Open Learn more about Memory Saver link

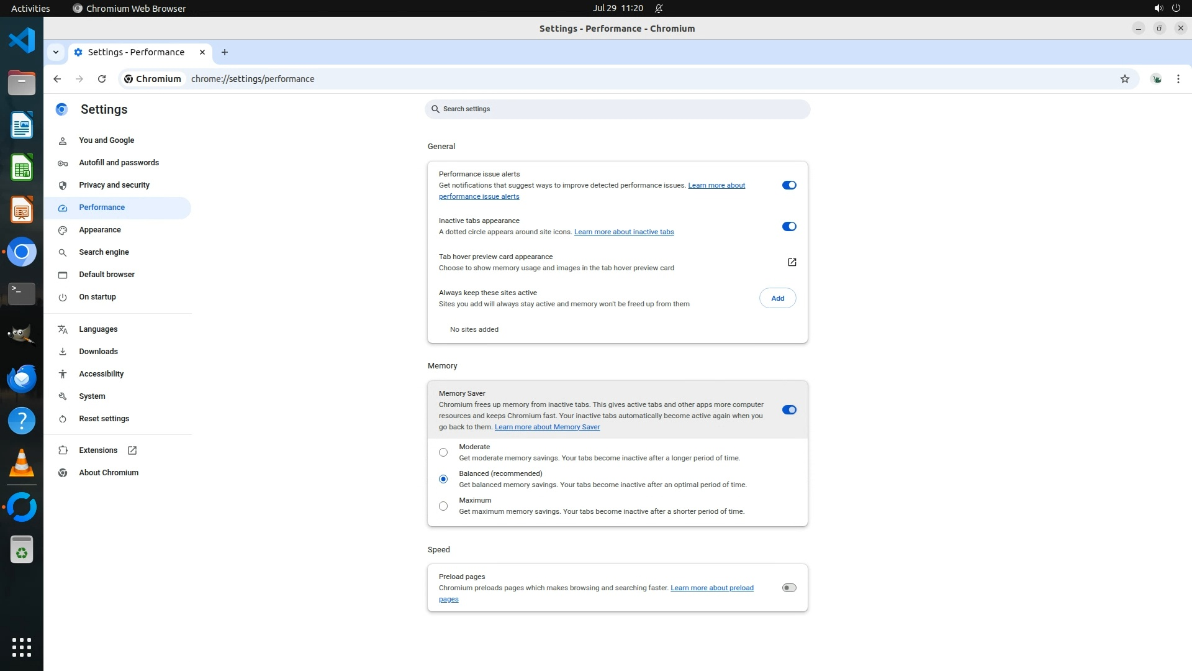click(547, 427)
